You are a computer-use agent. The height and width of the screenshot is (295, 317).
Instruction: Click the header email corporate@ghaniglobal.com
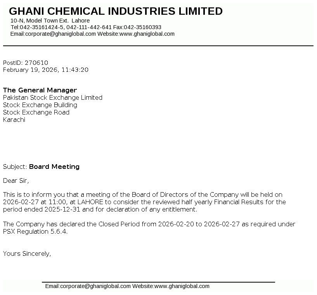tap(60, 34)
